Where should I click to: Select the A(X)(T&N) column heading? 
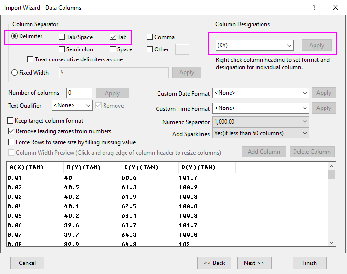pyautogui.click(x=35, y=167)
